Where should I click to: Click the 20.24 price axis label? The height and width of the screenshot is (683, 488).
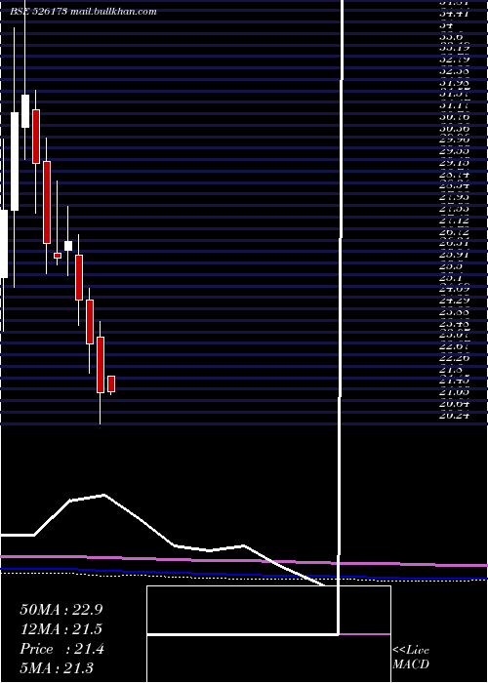(x=455, y=415)
